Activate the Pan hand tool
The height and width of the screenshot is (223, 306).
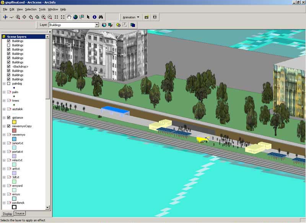pyautogui.click(x=69, y=17)
